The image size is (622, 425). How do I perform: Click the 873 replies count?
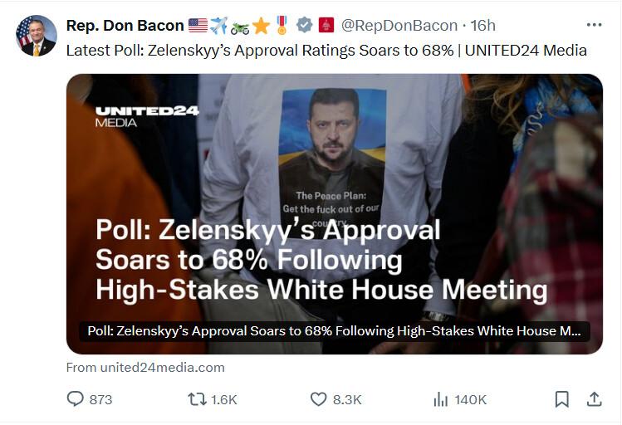pos(100,399)
